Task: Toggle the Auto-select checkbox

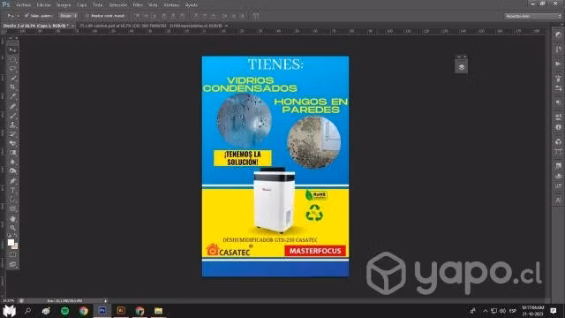Action: (x=26, y=16)
